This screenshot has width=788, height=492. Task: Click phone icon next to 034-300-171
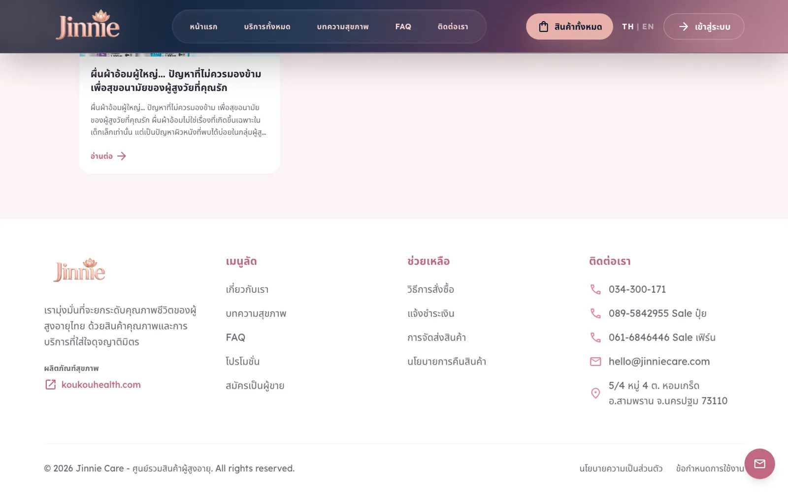coord(595,289)
